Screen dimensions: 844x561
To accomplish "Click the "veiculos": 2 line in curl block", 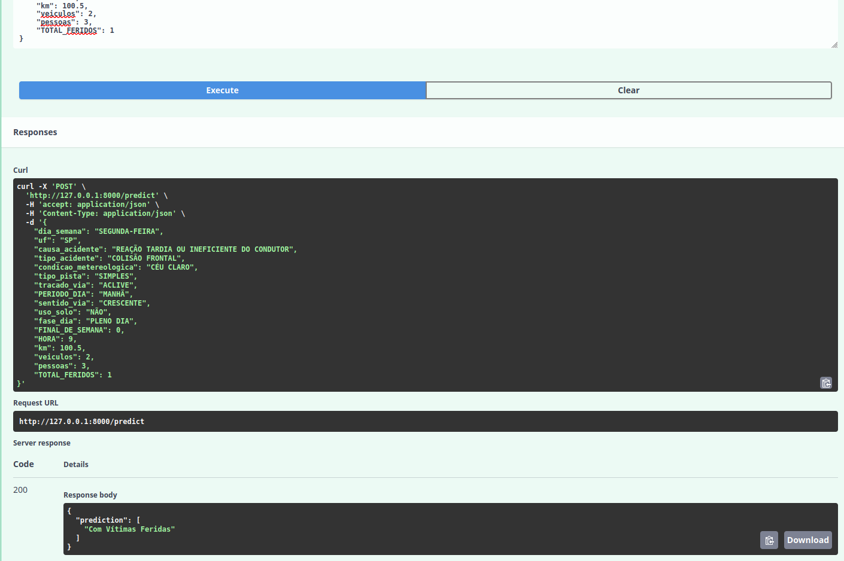I will tap(64, 357).
